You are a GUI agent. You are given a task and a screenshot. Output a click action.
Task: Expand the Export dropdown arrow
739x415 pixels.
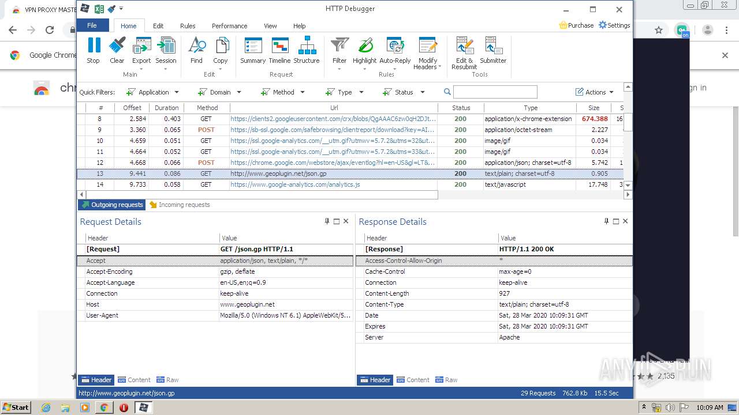click(141, 69)
